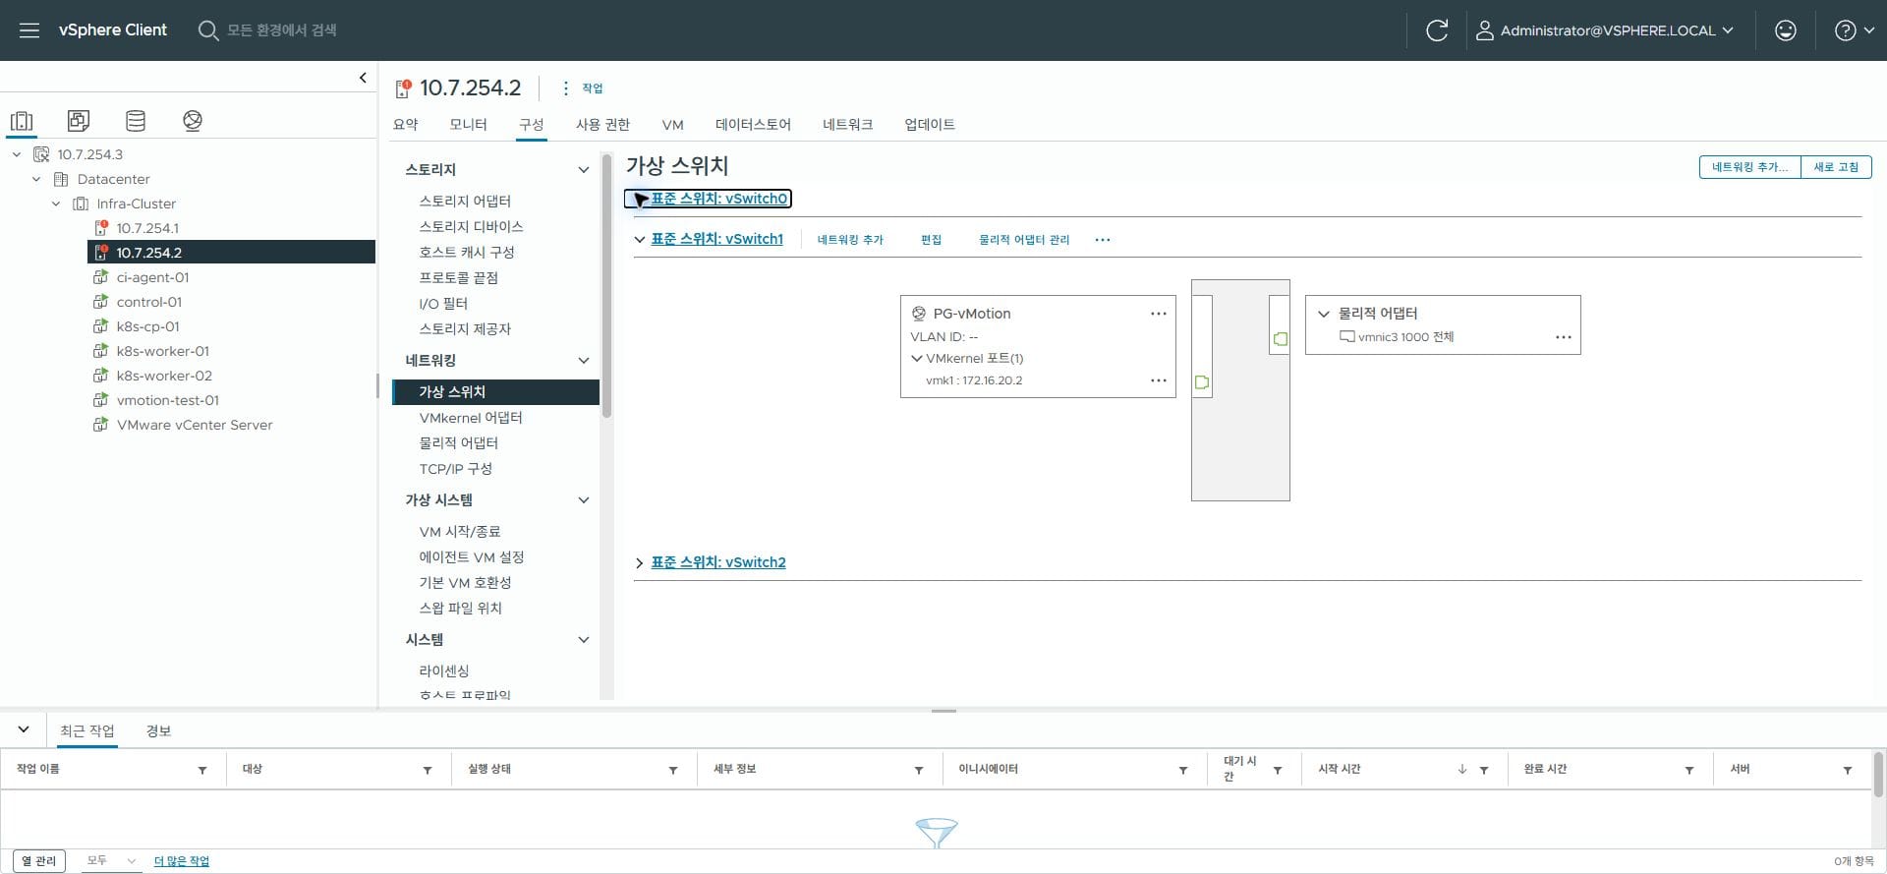The width and height of the screenshot is (1887, 874).
Task: Filter the 대상 column
Action: pos(428,770)
